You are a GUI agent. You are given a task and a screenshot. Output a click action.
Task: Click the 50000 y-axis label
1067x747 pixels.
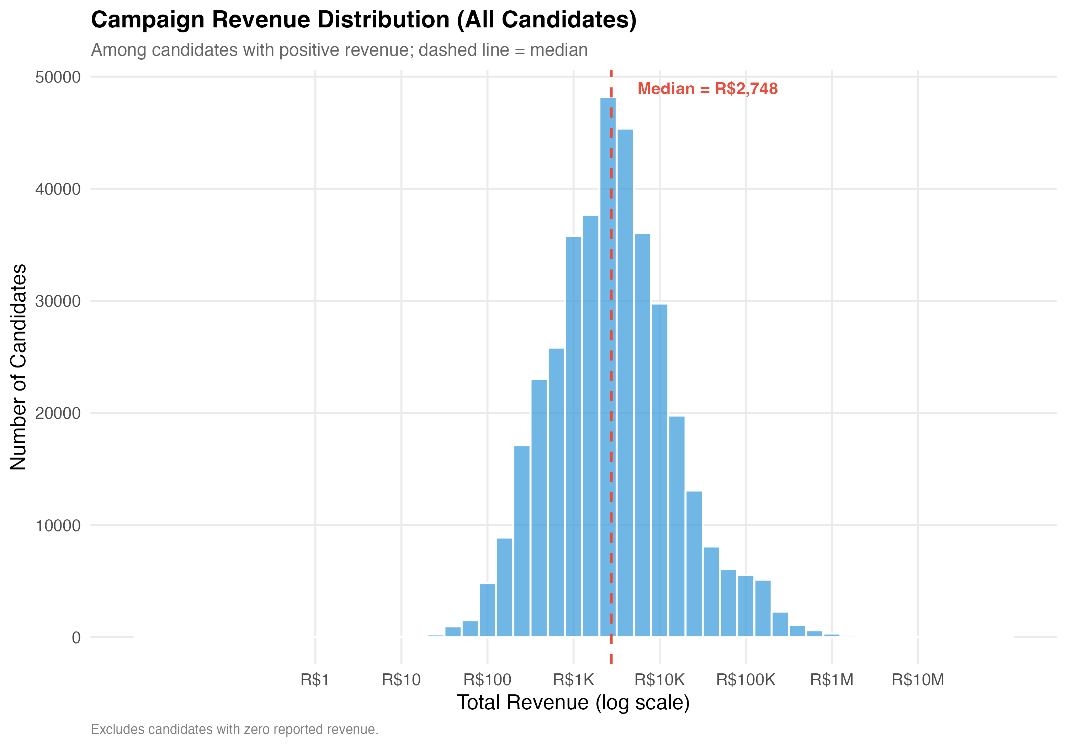(x=58, y=77)
